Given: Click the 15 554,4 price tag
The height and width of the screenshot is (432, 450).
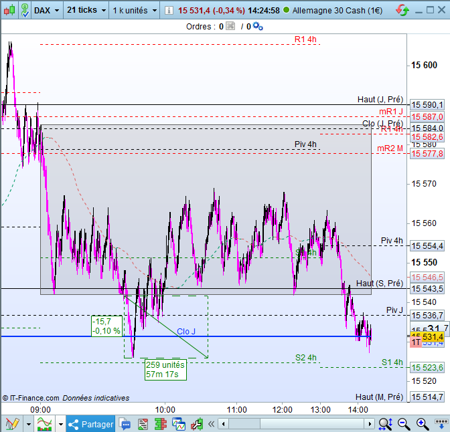Looking at the screenshot, I should 427,246.
